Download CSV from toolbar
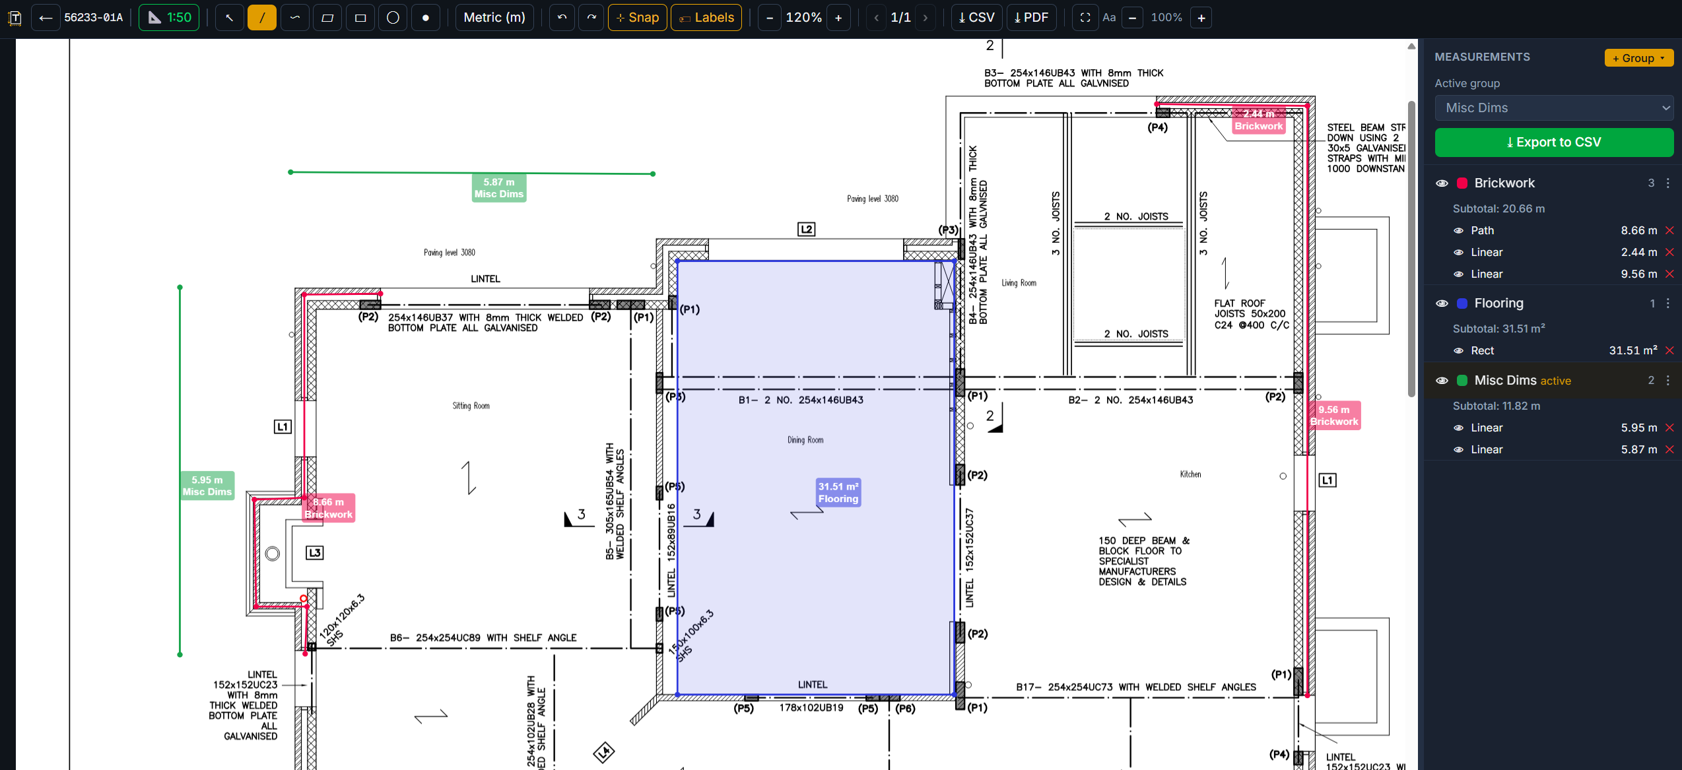This screenshot has width=1682, height=770. point(977,18)
